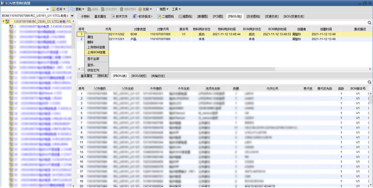Select 上传物料信息 in the context menu
373x188 pixels.
(x=96, y=47)
